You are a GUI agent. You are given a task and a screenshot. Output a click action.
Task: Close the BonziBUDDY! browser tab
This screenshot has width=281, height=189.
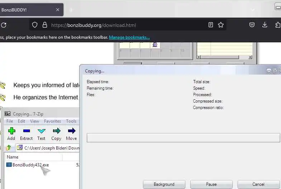click(57, 10)
